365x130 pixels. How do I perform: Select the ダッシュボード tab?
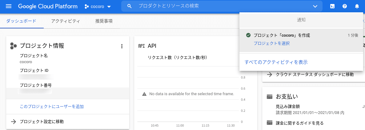[x=21, y=21]
